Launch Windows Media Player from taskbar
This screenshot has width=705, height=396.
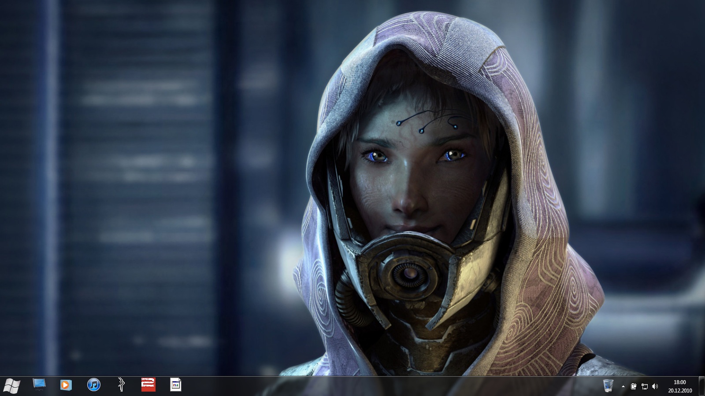click(66, 385)
